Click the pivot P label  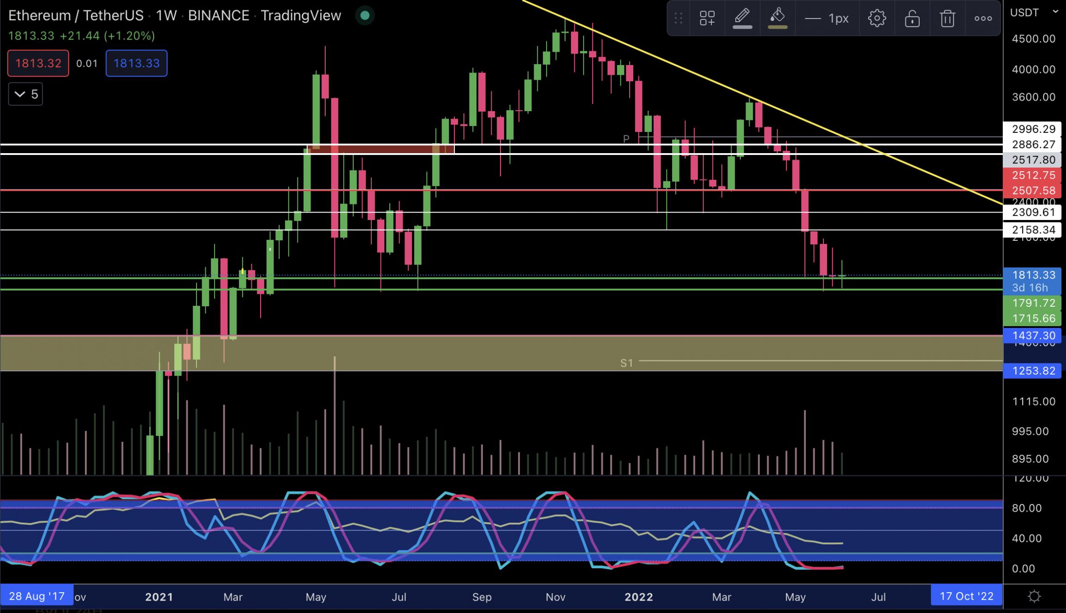(x=626, y=138)
